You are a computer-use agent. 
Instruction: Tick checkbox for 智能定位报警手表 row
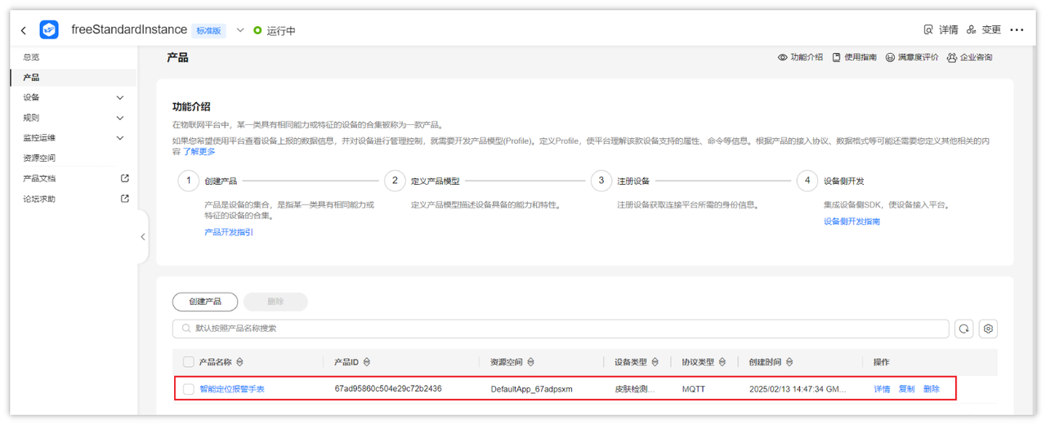click(189, 389)
